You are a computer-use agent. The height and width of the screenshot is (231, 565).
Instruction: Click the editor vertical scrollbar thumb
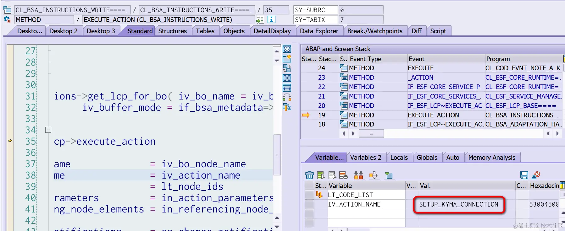pyautogui.click(x=277, y=155)
